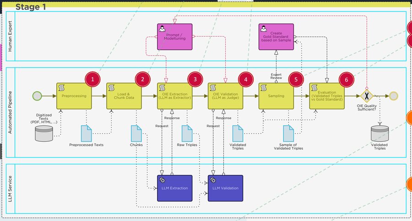Click the Validated Triples document icon
The image size is (412, 221).
tap(238, 133)
